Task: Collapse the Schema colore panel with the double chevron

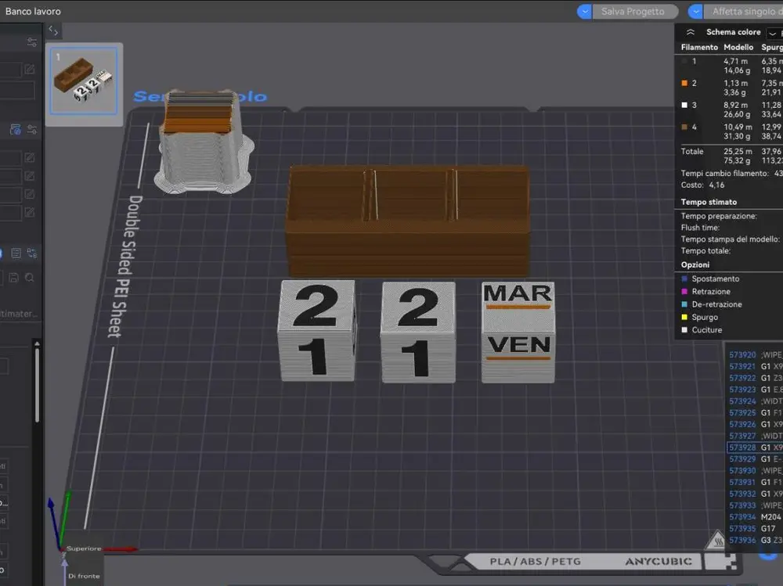Action: point(690,32)
